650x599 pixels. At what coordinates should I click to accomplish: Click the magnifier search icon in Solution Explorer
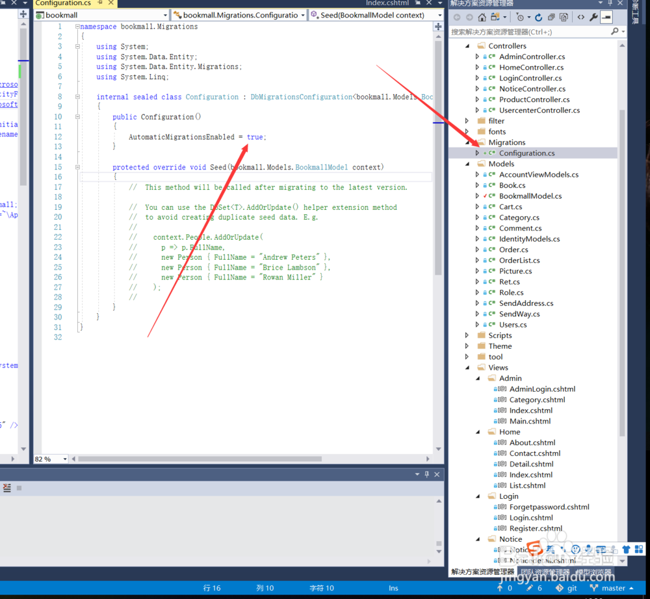(615, 31)
